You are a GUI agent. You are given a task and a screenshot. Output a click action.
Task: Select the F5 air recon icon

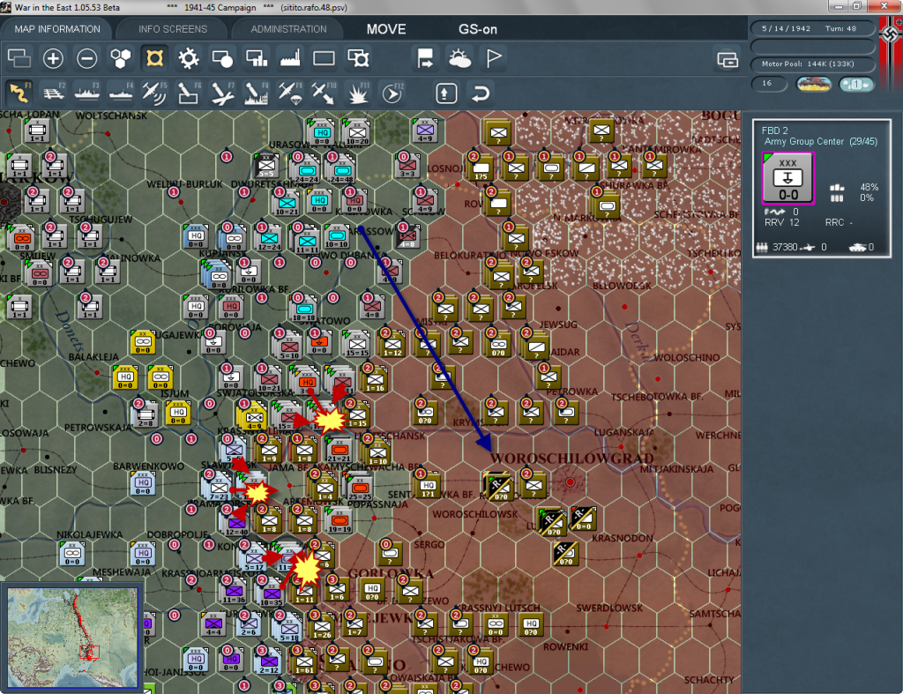(154, 93)
